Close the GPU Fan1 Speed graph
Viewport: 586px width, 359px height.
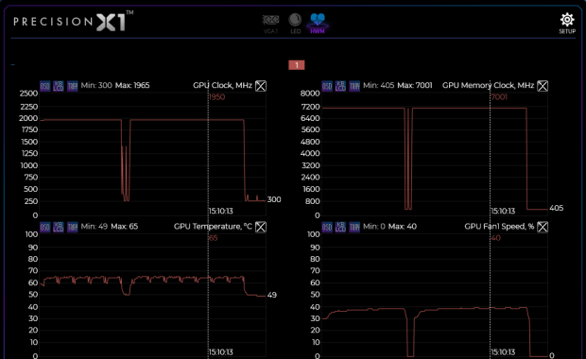[x=543, y=227]
